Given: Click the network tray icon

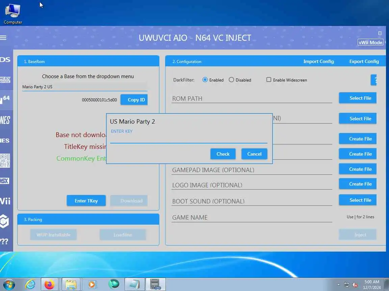Looking at the screenshot, I should (x=347, y=285).
